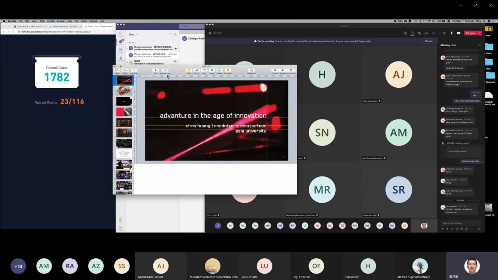Insert a Text box in Keynote
Screen dimensions: 498x280
[x=204, y=71]
